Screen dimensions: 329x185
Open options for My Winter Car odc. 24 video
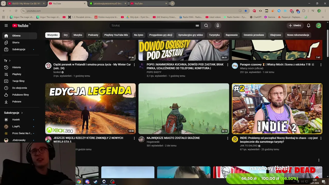pyautogui.click(x=134, y=65)
